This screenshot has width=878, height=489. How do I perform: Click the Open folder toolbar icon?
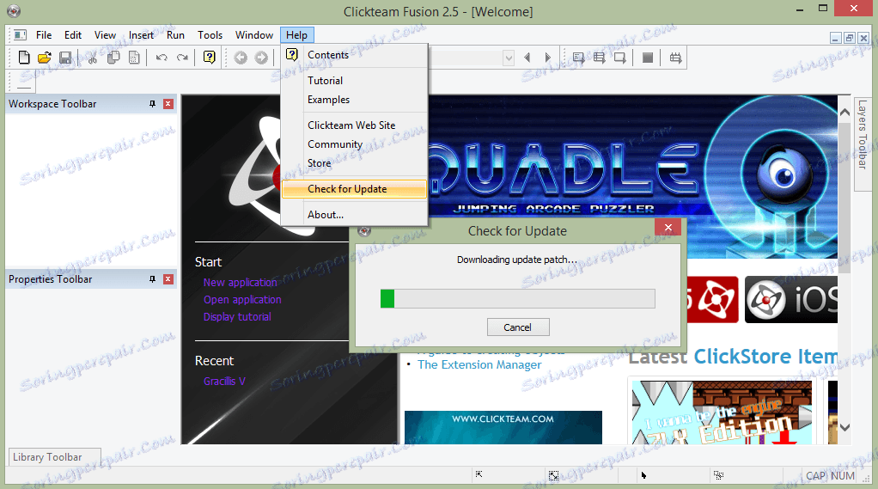point(45,58)
